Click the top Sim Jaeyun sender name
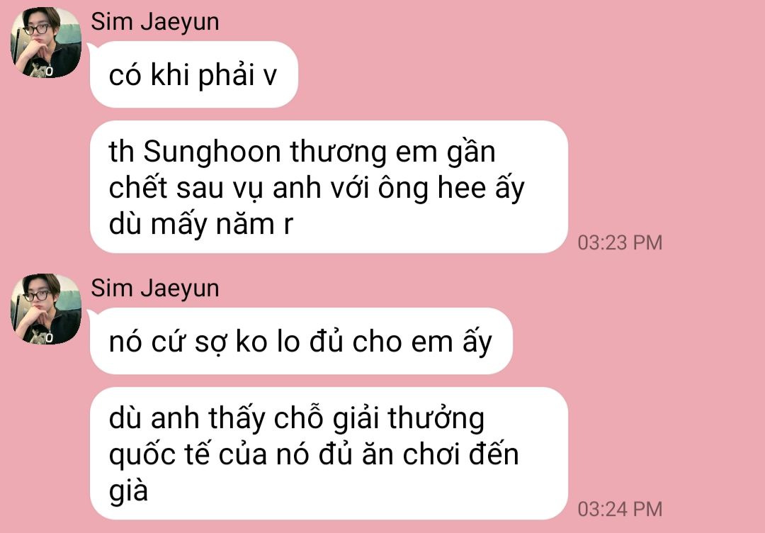 [x=154, y=22]
